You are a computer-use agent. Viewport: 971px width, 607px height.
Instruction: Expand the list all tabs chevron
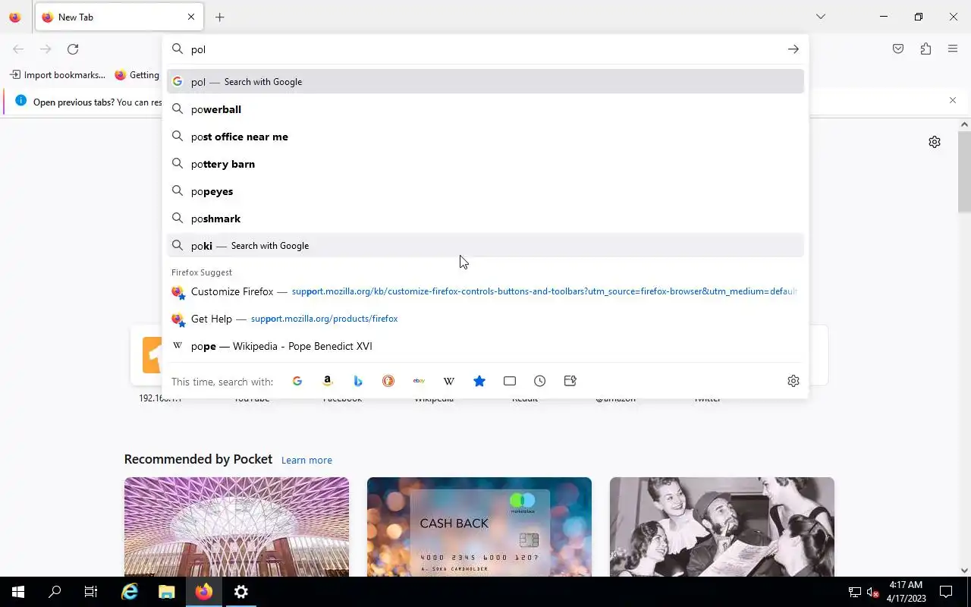pos(821,17)
